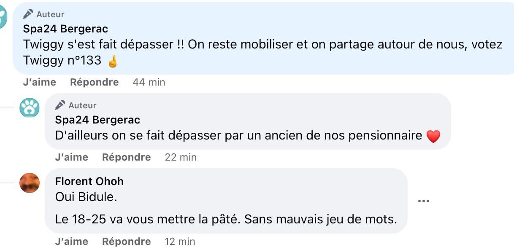
Task: Click the crossed fingers emoji after n°133
Action: click(113, 61)
